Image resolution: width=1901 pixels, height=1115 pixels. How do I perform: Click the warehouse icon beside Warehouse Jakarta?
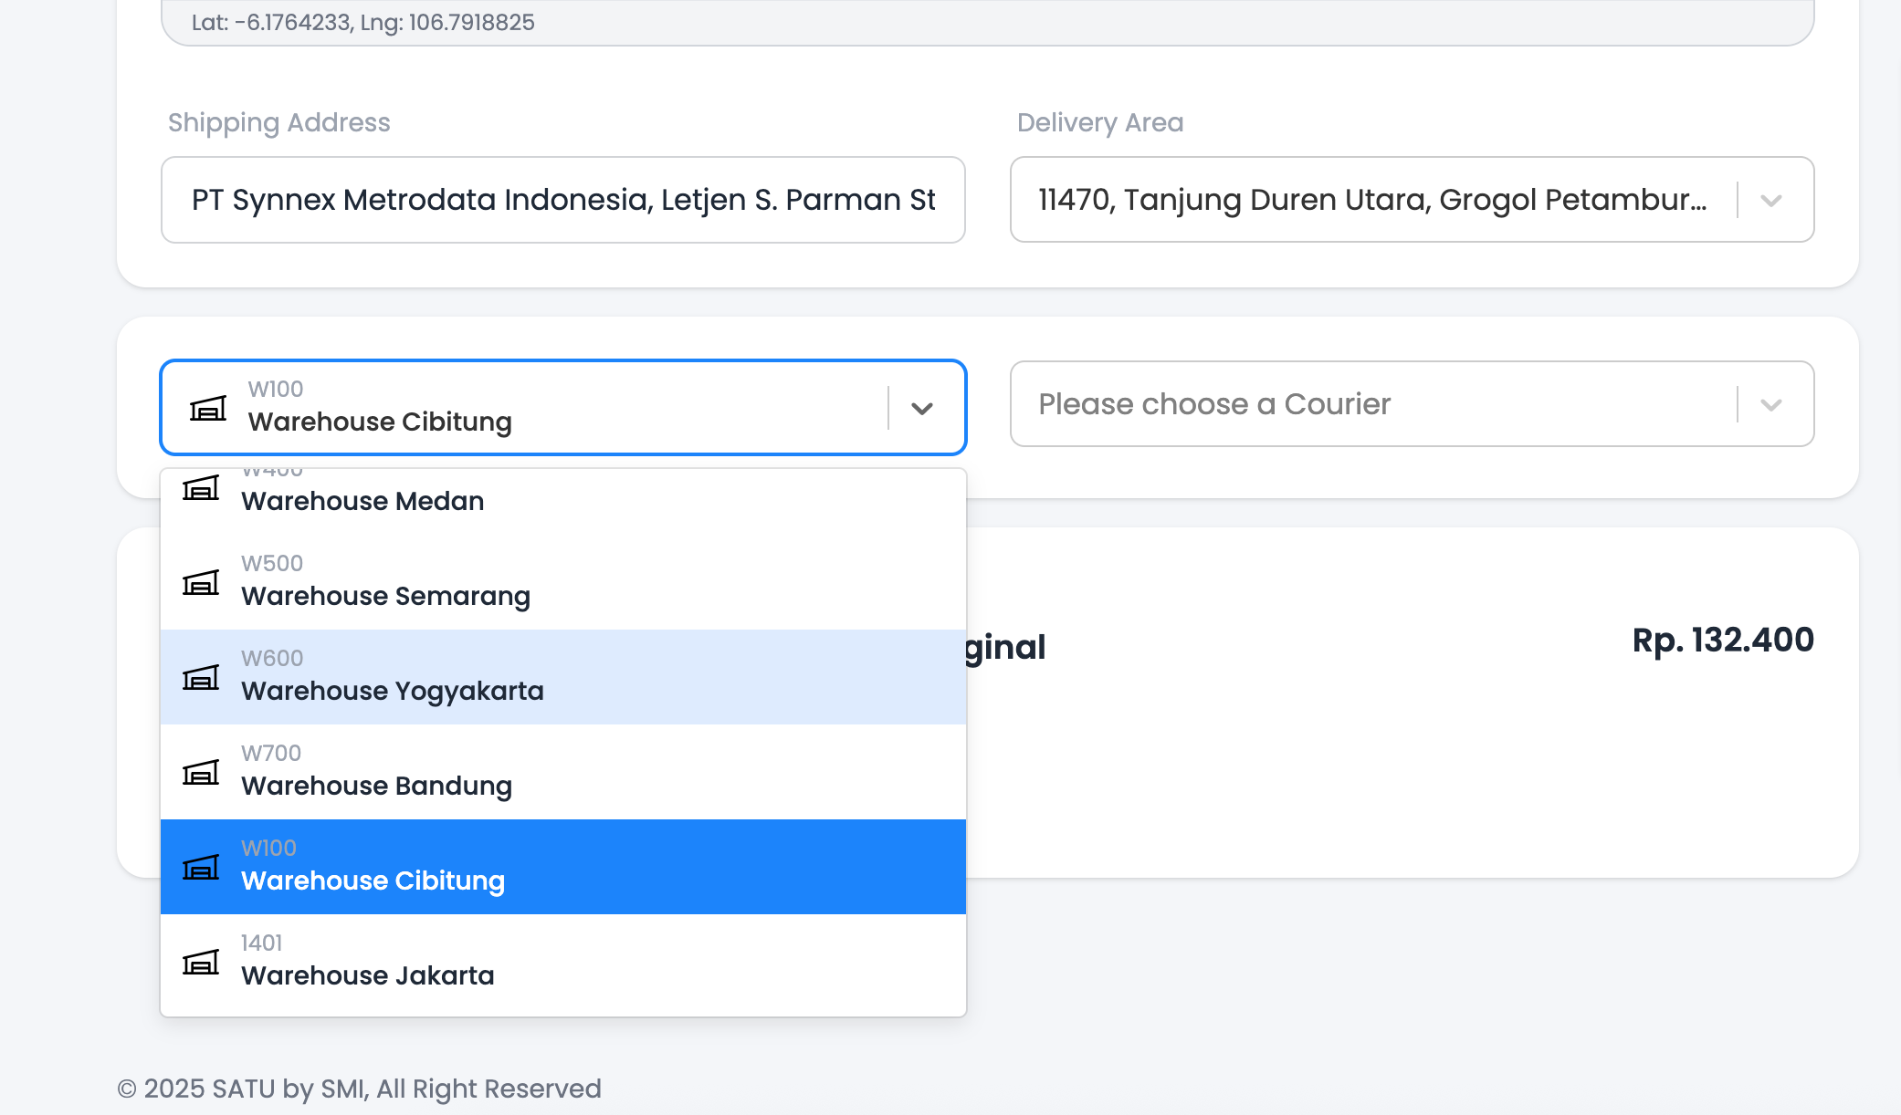[201, 963]
